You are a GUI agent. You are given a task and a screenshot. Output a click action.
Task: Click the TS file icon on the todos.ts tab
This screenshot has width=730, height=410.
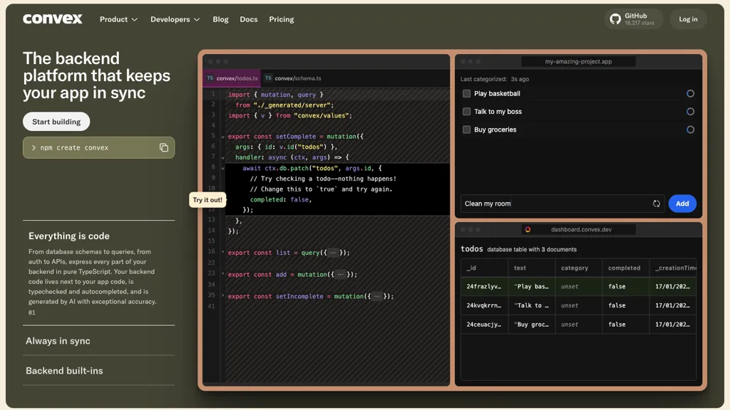click(x=210, y=78)
